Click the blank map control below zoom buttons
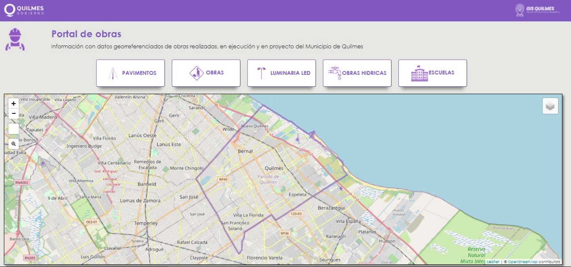The height and width of the screenshot is (267, 571). click(x=14, y=129)
